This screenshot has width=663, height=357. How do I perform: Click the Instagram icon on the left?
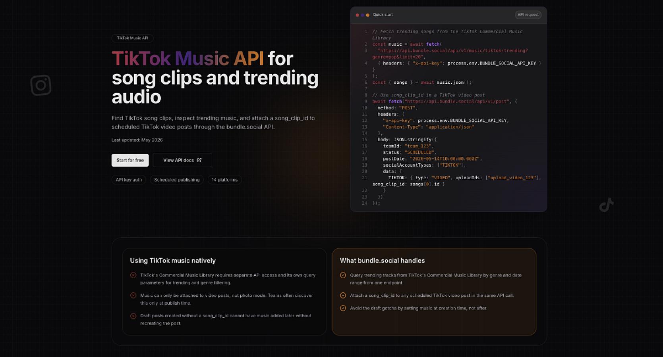[41, 85]
